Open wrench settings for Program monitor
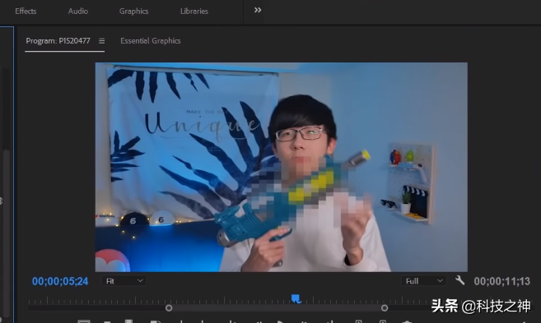The width and height of the screenshot is (541, 323). coord(459,280)
